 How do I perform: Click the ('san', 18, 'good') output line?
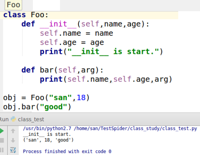pos(48,140)
